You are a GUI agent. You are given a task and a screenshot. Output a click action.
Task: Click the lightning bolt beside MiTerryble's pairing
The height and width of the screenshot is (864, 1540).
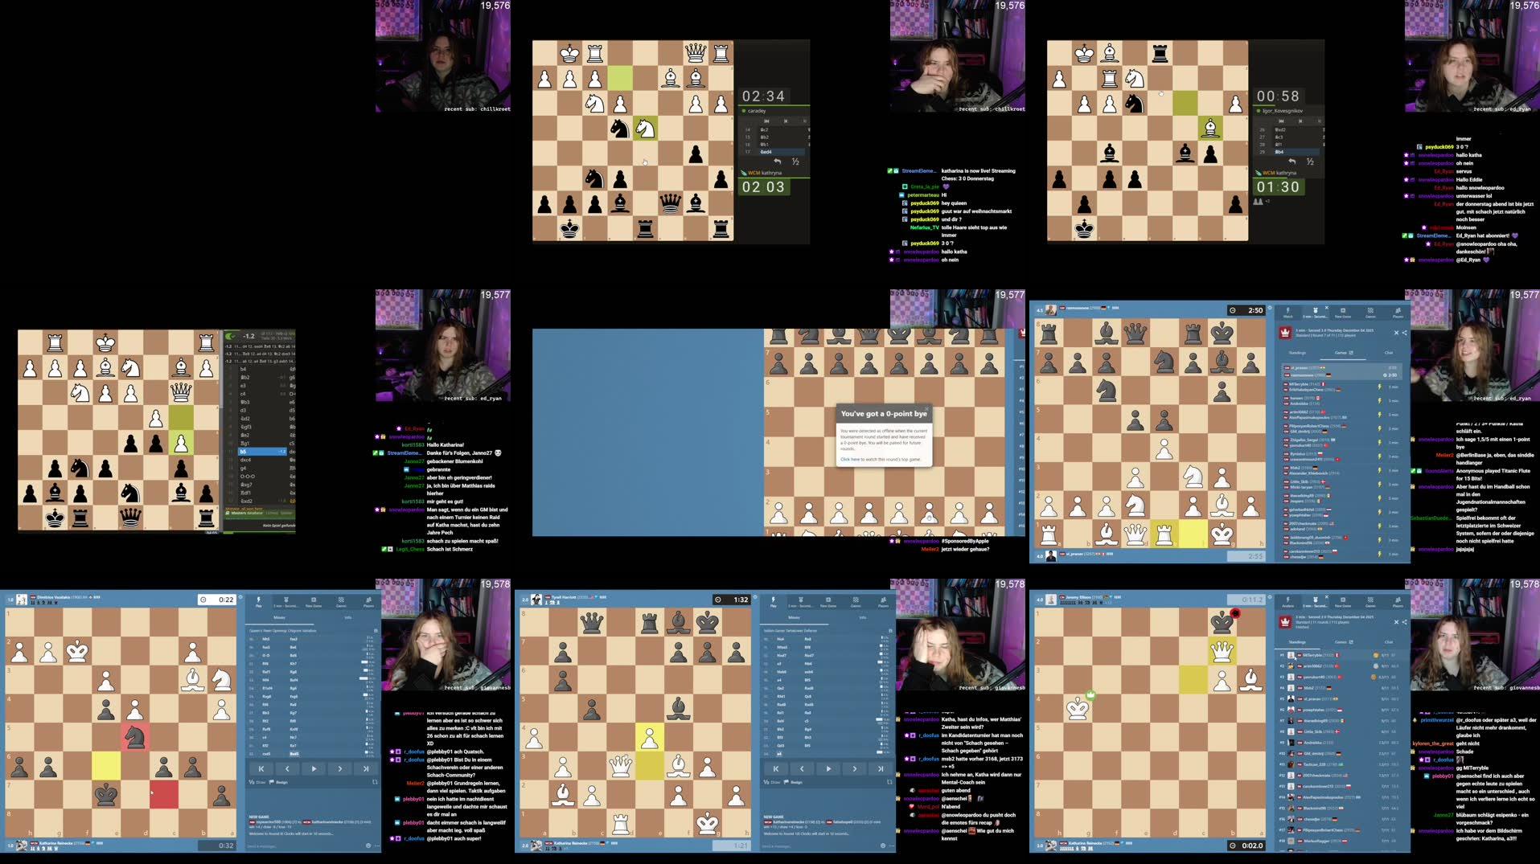click(x=1380, y=387)
